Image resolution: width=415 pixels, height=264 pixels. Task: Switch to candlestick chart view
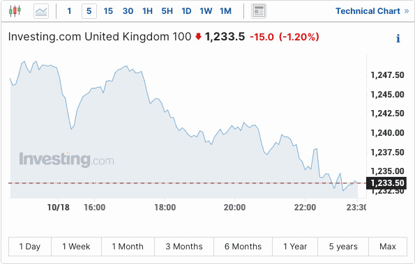[15, 11]
